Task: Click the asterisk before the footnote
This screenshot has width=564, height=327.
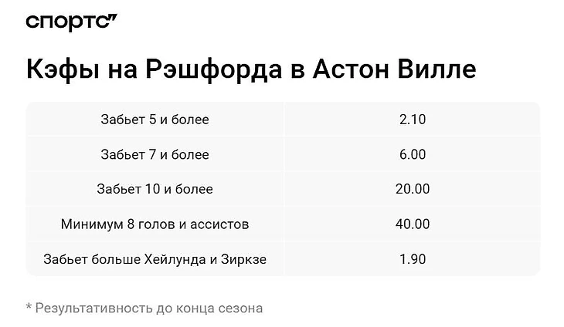Action: click(x=29, y=307)
